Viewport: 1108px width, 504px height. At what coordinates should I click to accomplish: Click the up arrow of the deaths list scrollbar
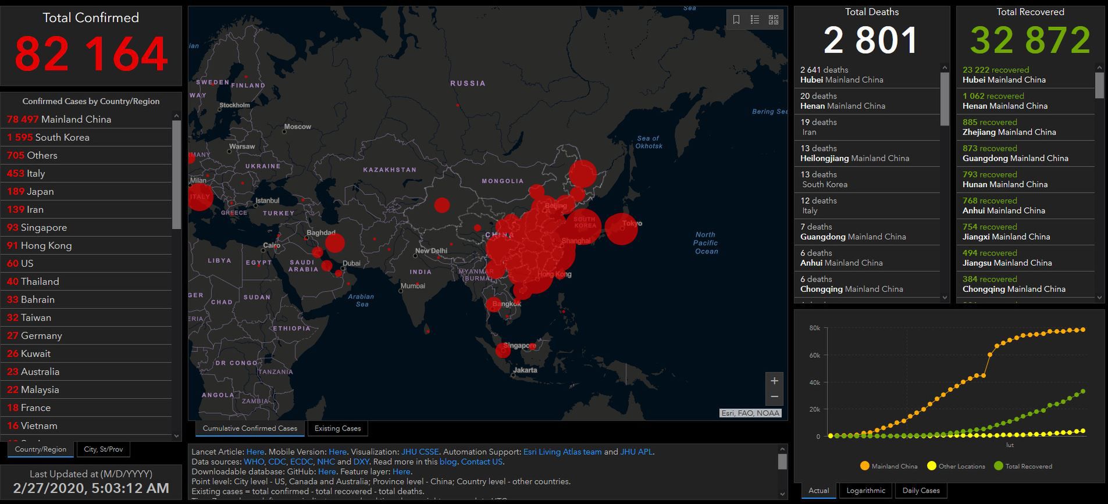(x=945, y=68)
